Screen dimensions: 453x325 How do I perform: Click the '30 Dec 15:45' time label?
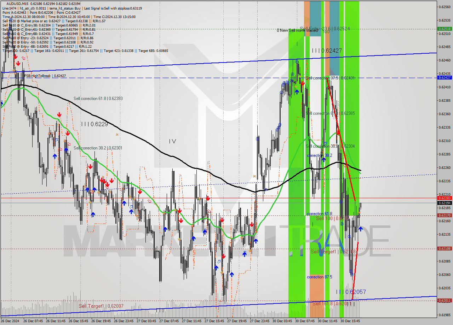click(350, 321)
